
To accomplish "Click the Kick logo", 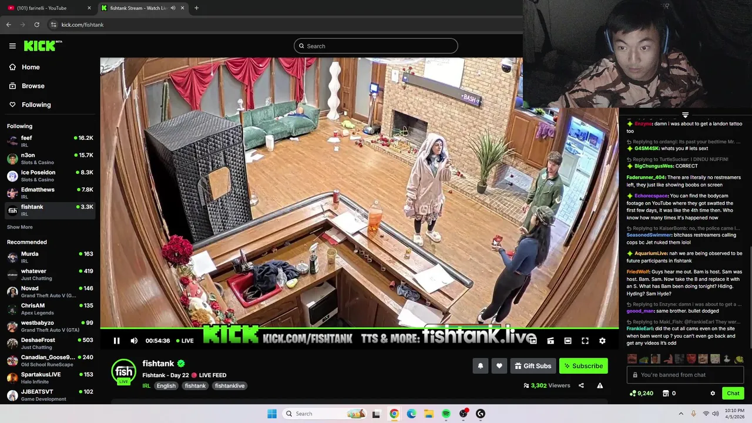I will click(x=42, y=46).
